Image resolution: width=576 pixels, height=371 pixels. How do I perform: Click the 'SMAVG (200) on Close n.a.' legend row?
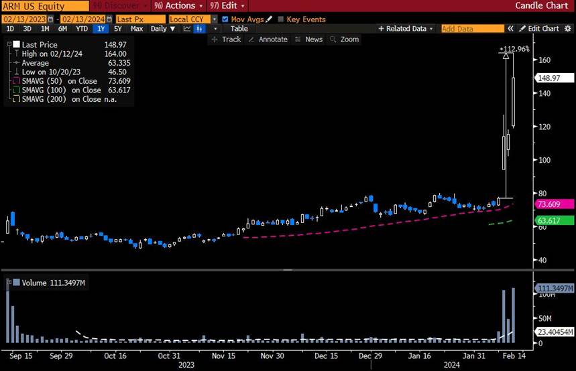66,99
